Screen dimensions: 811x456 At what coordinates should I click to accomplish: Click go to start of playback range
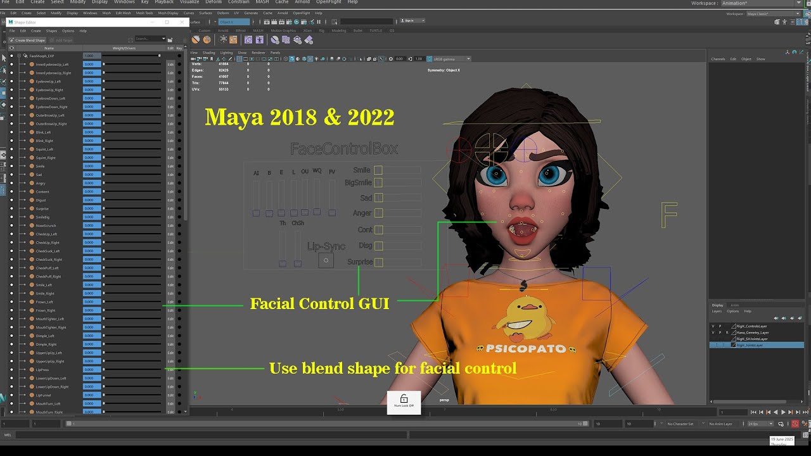753,412
